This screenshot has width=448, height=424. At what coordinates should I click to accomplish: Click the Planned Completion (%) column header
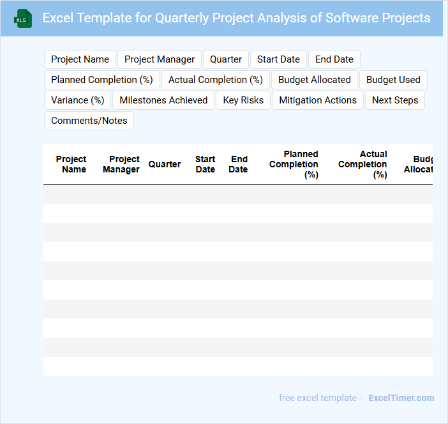294,164
